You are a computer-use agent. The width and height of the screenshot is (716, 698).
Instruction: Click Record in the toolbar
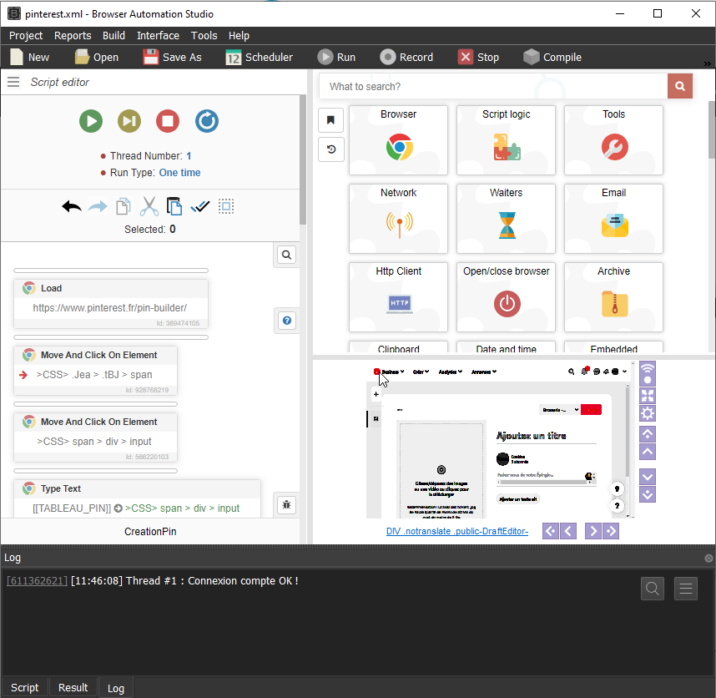click(406, 57)
